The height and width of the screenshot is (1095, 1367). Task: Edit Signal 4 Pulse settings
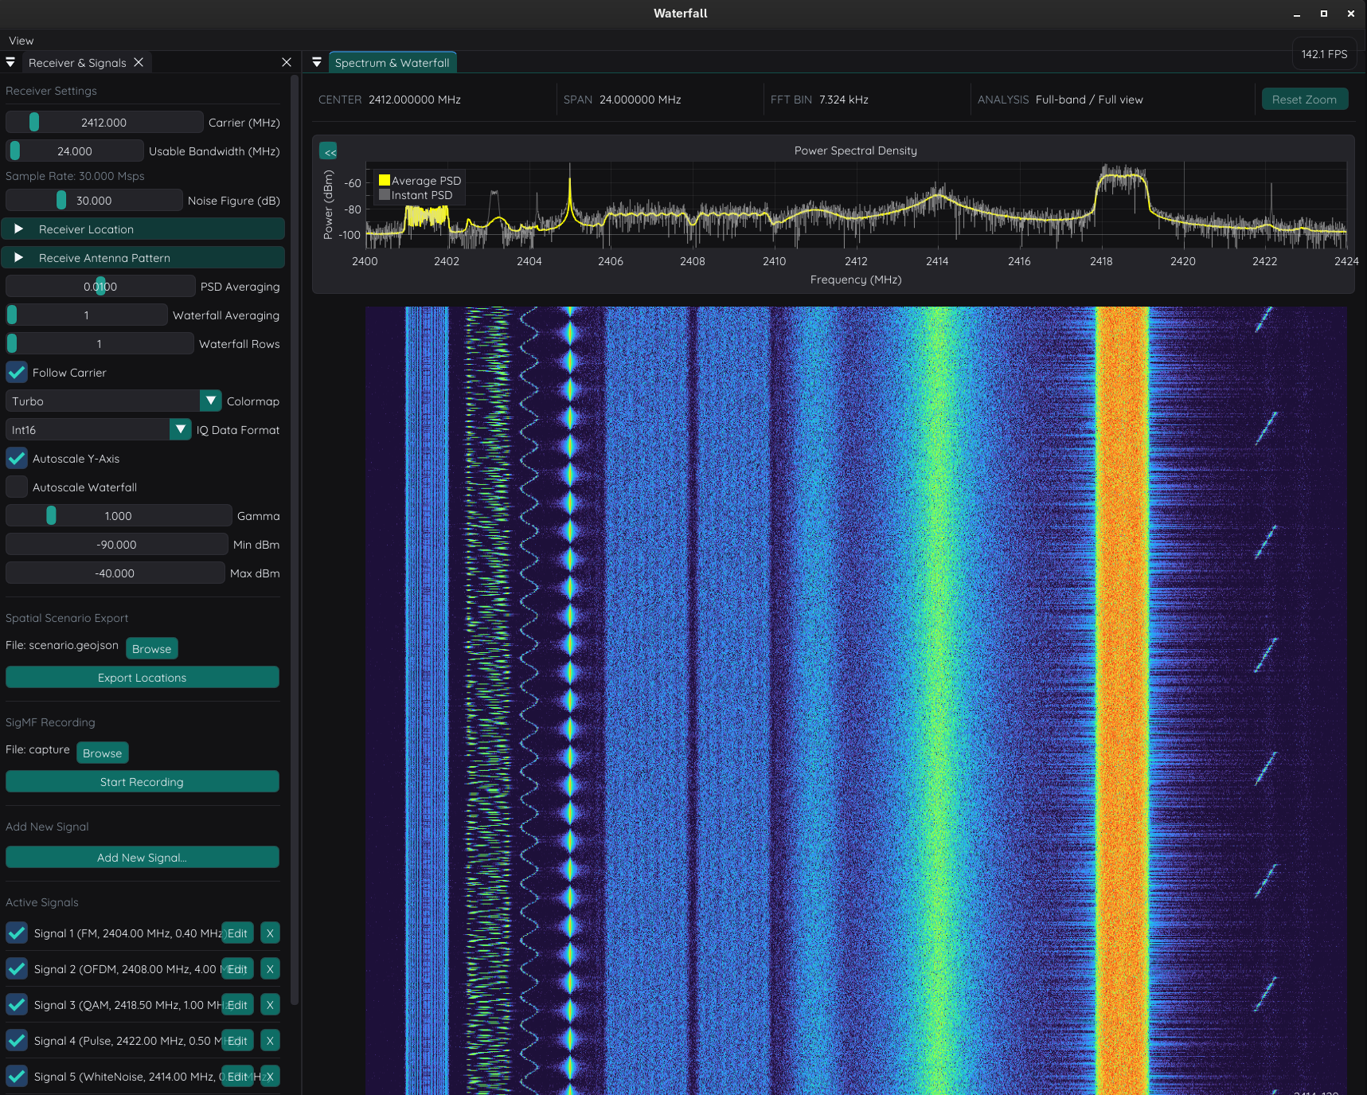[x=237, y=1041]
